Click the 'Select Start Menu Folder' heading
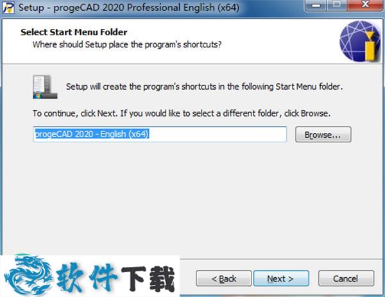This screenshot has height=297, width=385. [74, 32]
